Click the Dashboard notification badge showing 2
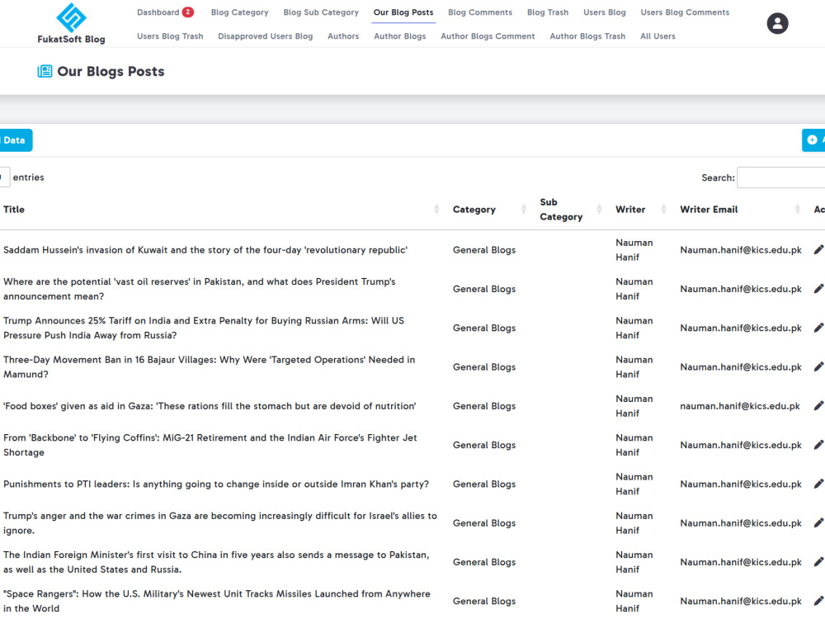Image resolution: width=825 pixels, height=619 pixels. [188, 12]
